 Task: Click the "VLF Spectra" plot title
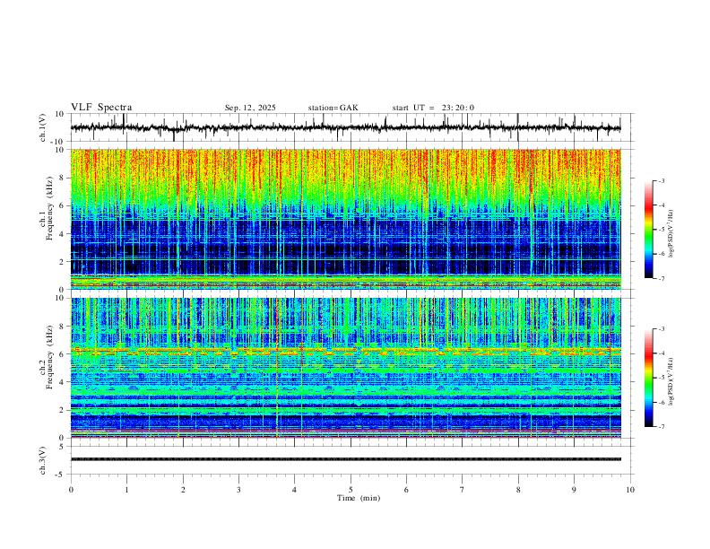(101, 108)
